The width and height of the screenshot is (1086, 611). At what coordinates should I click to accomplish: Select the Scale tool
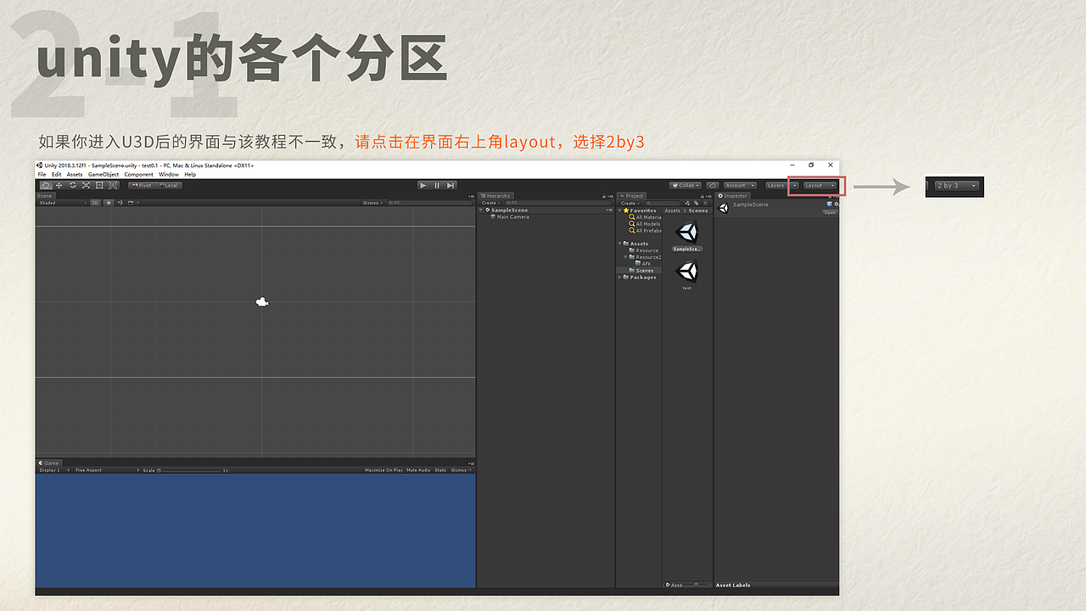86,185
